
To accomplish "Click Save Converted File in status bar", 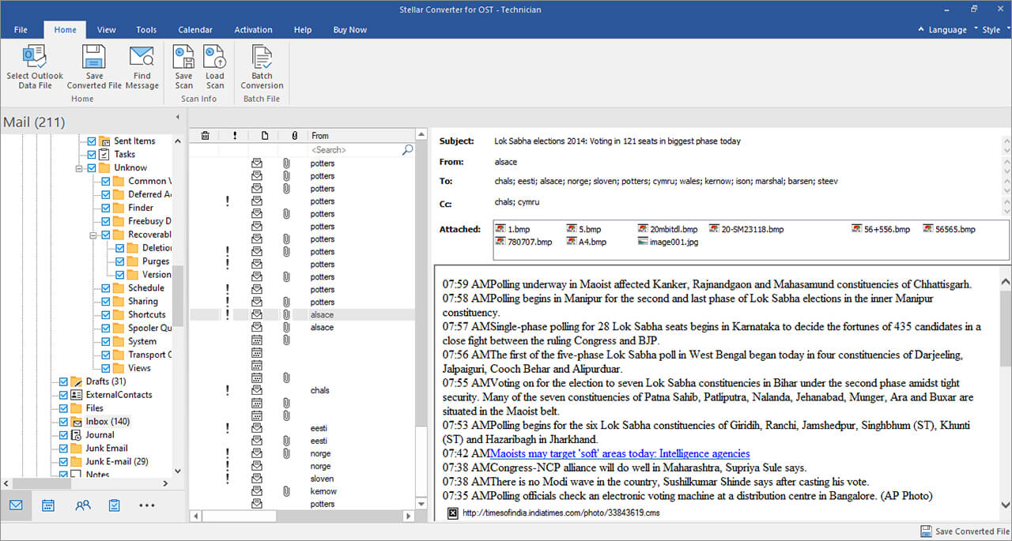I will click(965, 532).
